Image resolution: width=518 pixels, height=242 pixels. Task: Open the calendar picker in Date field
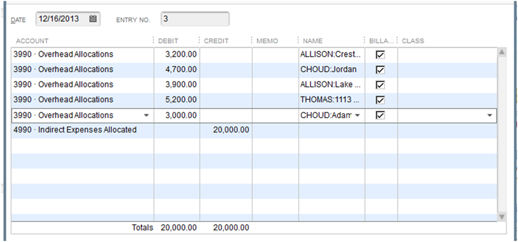[x=93, y=19]
